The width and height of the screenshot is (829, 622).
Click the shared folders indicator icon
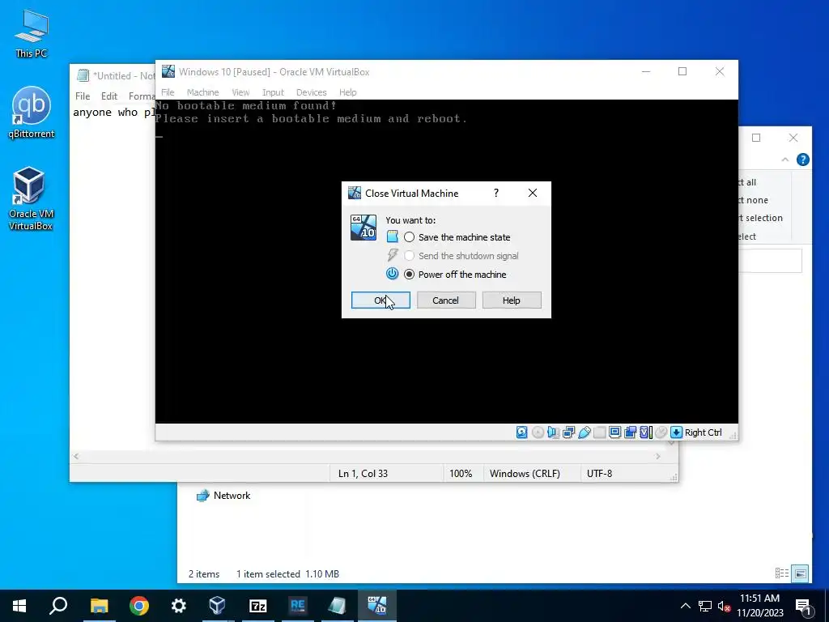point(600,432)
